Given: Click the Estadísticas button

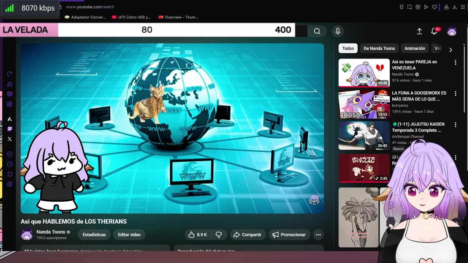Looking at the screenshot, I should pos(94,235).
